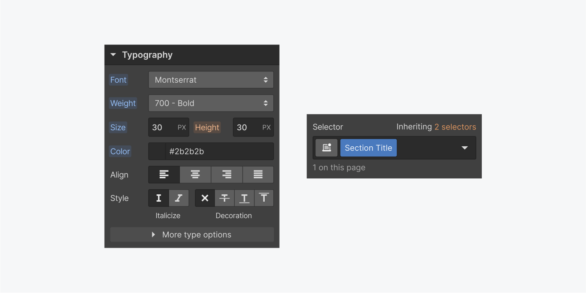The width and height of the screenshot is (586, 293).
Task: Remove text decoration with X icon
Action: click(205, 198)
